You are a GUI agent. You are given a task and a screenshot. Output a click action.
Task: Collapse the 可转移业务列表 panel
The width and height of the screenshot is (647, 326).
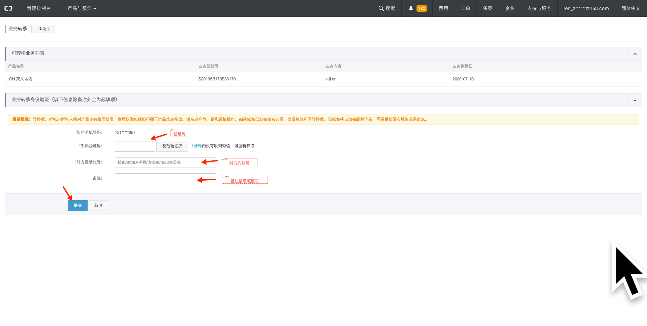click(x=635, y=54)
